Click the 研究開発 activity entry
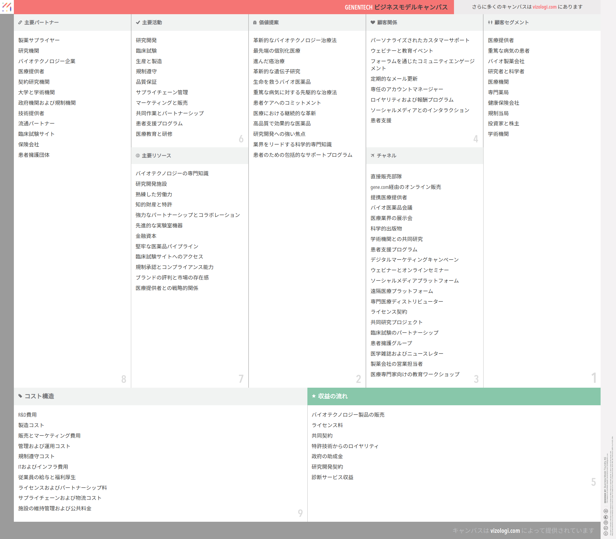This screenshot has height=539, width=616. [146, 40]
